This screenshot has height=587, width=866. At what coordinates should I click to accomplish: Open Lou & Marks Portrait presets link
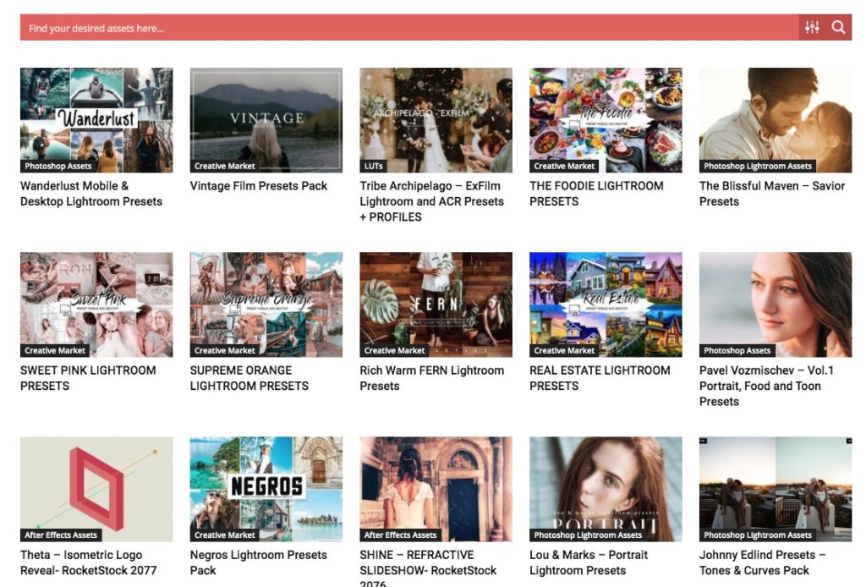point(589,562)
